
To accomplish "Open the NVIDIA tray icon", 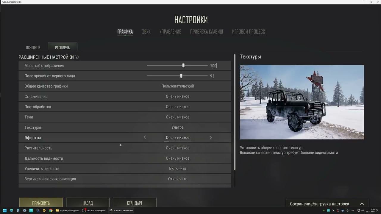I will [x=324, y=210].
